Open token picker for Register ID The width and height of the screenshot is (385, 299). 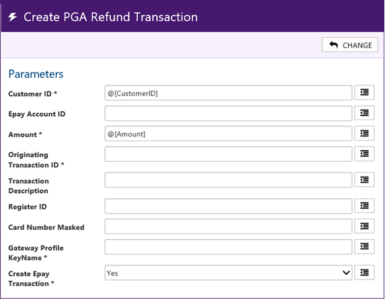364,206
